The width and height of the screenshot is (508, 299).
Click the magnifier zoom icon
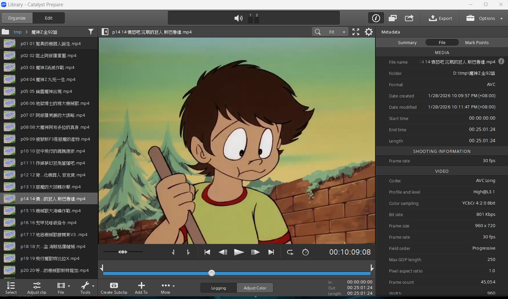[x=317, y=32]
